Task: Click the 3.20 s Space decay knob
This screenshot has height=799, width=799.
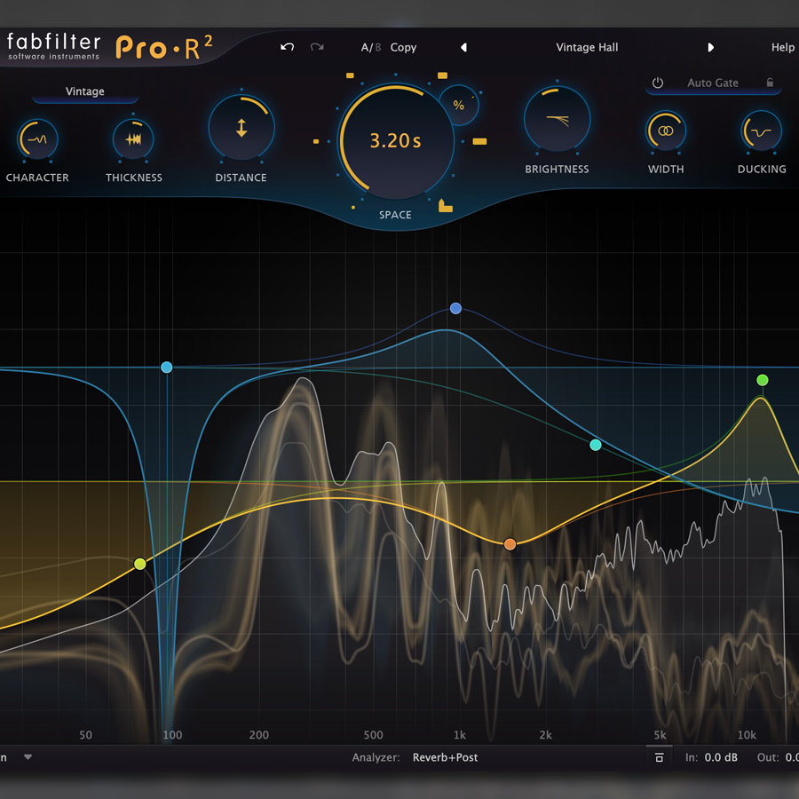Action: [x=395, y=140]
